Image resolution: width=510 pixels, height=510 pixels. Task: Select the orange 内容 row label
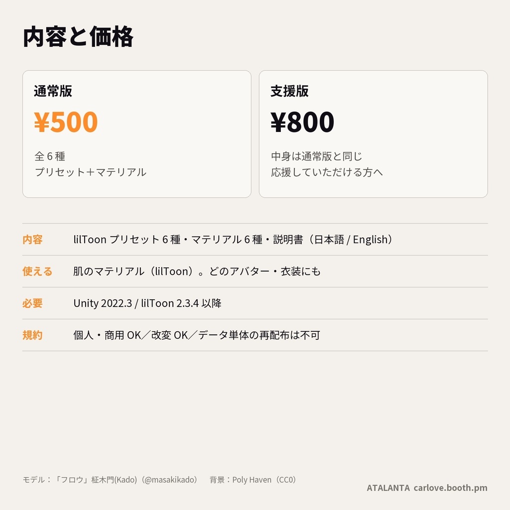[x=32, y=240]
